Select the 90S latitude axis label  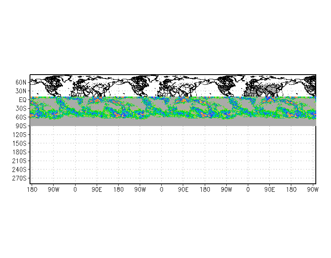[21, 126]
